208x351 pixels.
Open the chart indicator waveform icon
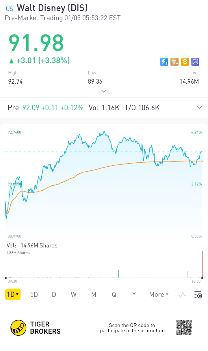click(x=182, y=294)
